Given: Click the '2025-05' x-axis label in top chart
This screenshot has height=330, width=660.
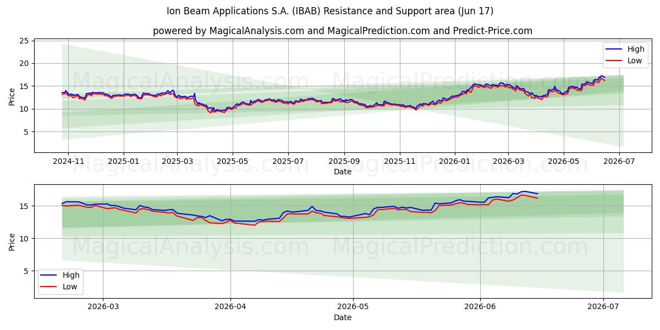Looking at the screenshot, I should pyautogui.click(x=233, y=162).
